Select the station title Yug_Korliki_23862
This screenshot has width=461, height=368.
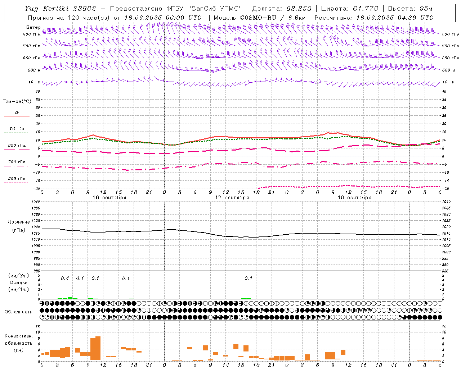pos(61,9)
